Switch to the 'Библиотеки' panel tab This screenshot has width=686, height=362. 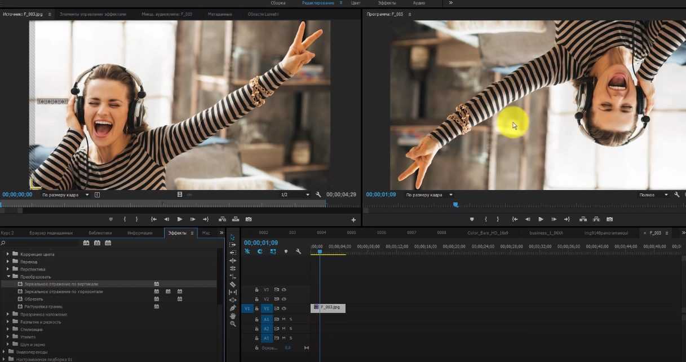point(100,233)
